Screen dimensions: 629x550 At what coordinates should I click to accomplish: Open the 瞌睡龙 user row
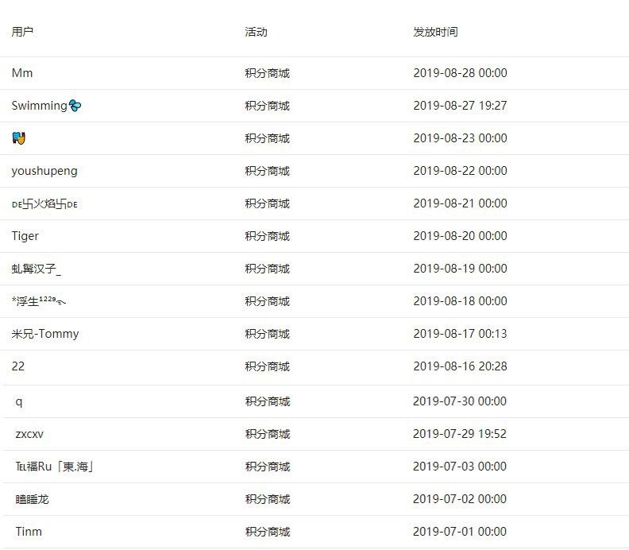click(314, 499)
